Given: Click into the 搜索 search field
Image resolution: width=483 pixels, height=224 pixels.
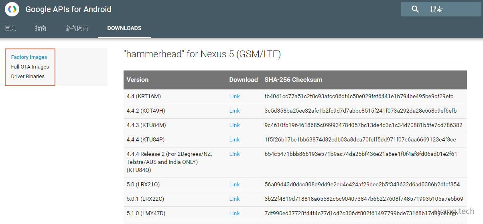Looking at the screenshot, I should pos(449,9).
